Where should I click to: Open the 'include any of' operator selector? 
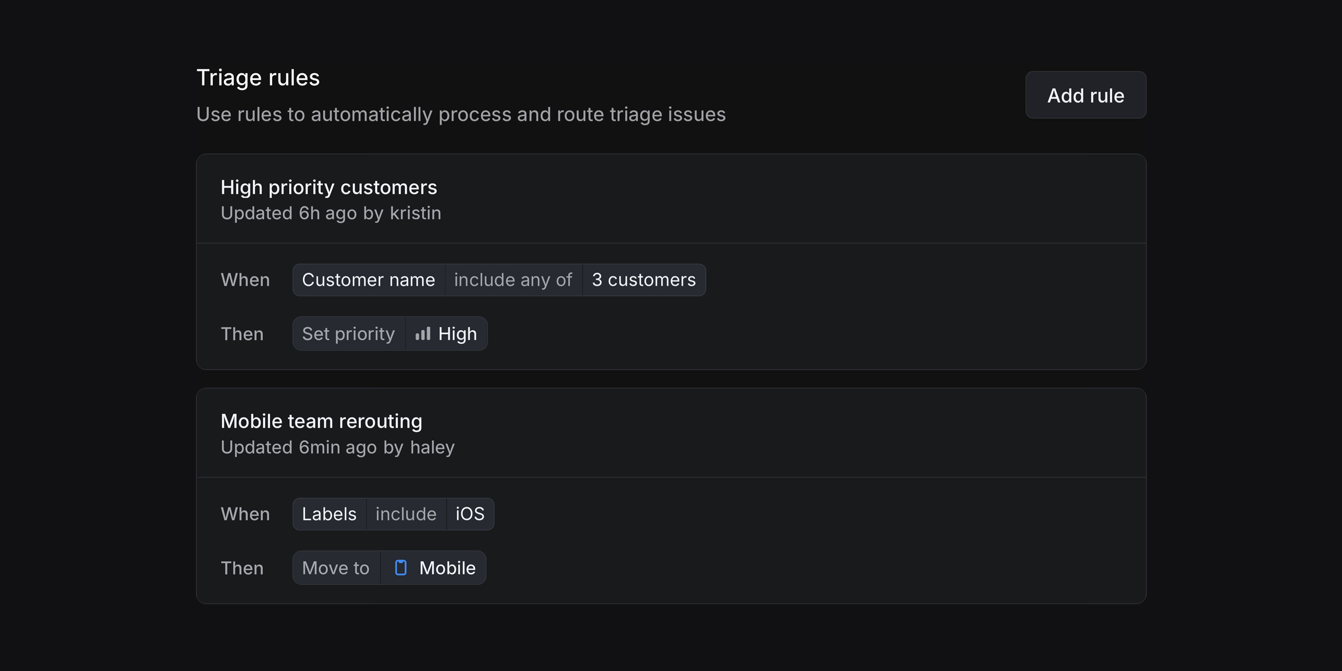coord(513,280)
